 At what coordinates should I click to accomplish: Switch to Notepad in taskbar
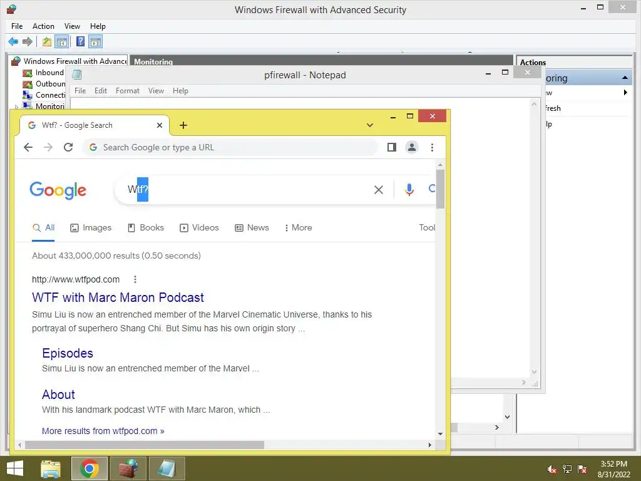tap(167, 468)
